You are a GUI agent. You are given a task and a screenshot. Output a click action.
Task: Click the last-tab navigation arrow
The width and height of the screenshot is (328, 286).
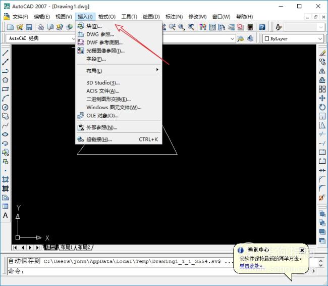tap(38, 248)
